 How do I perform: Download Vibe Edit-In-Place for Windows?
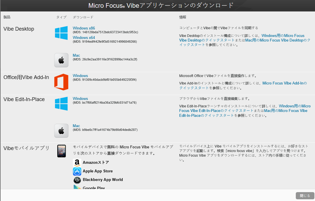(x=80, y=98)
